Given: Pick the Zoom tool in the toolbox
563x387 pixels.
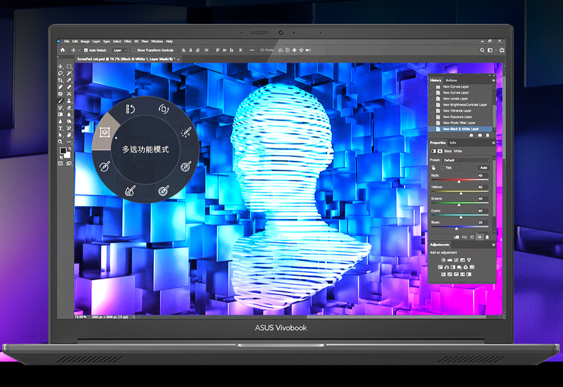Looking at the screenshot, I should tap(61, 142).
